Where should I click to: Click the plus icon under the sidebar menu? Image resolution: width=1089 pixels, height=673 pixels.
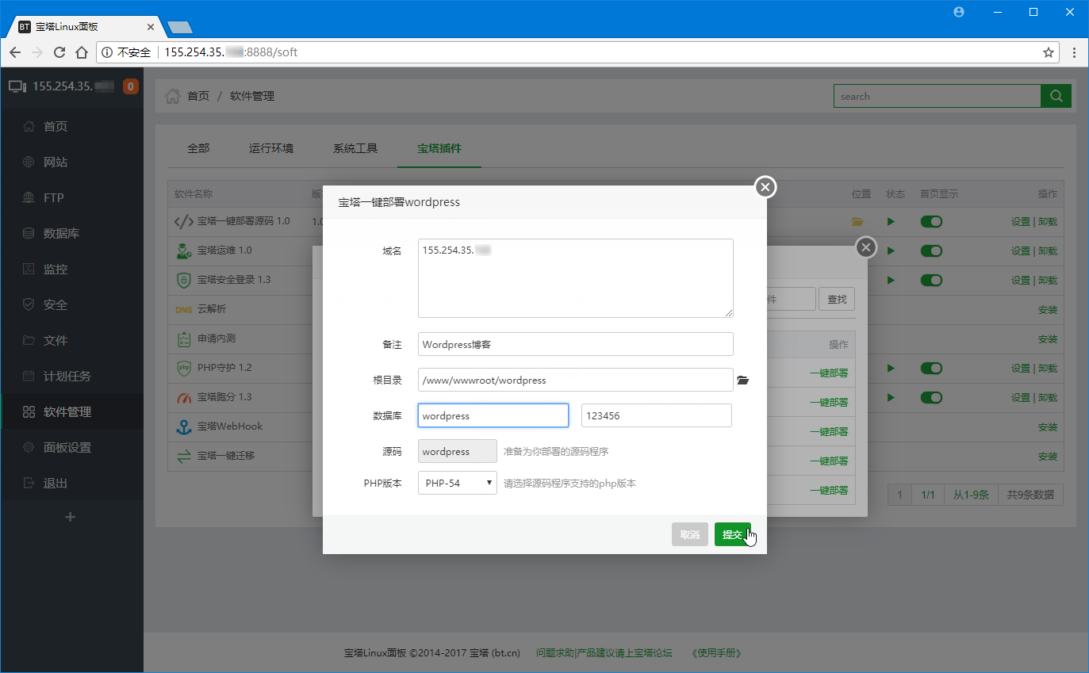click(70, 517)
